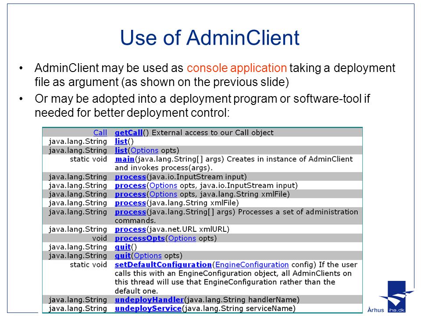Click the getCall method link
Screen dimensions: 421x316
pos(128,133)
